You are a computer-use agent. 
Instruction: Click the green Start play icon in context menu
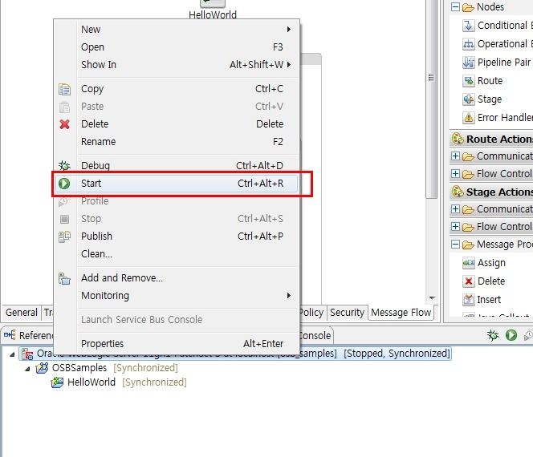tap(64, 184)
